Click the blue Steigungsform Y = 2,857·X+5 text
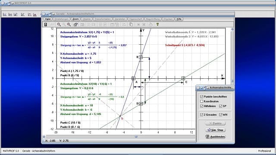This screenshot has height=155, width=276. pos(78,37)
